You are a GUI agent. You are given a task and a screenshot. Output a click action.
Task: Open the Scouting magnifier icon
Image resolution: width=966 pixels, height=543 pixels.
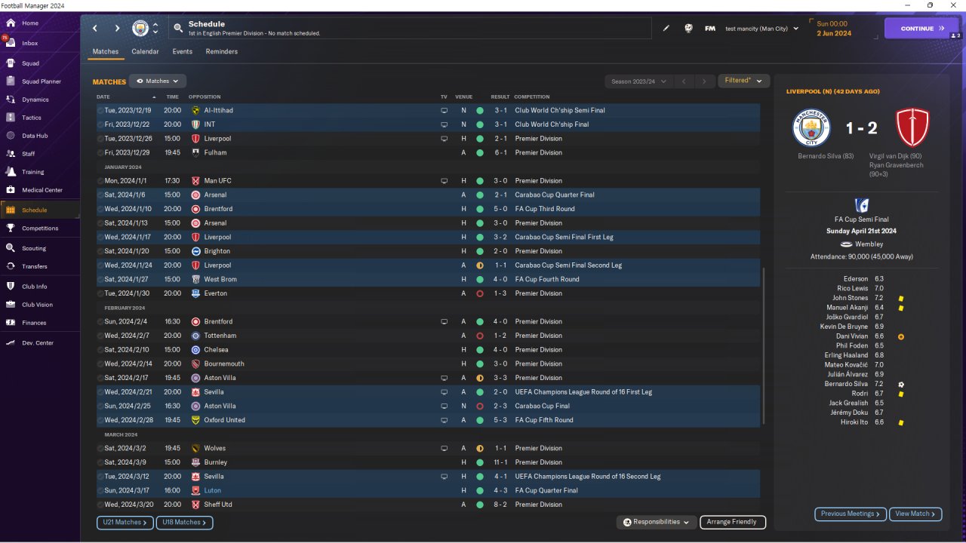[11, 248]
